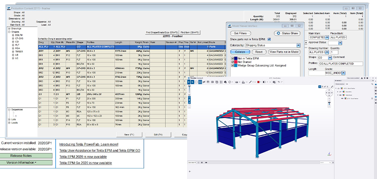Click the red color tool in viewer toolbar
Image resolution: width=377 pixels, height=179 pixels.
(x=259, y=82)
